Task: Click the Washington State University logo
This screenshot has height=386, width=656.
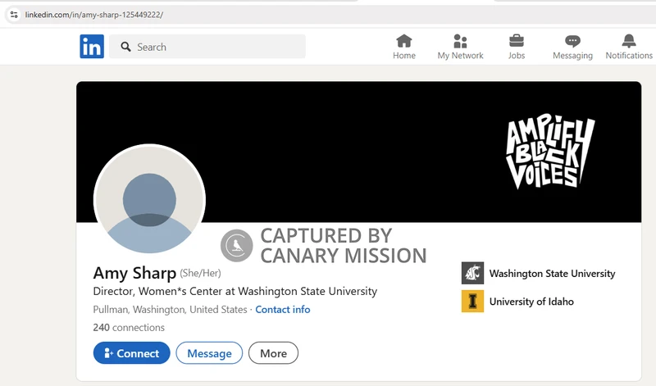Action: click(x=472, y=273)
